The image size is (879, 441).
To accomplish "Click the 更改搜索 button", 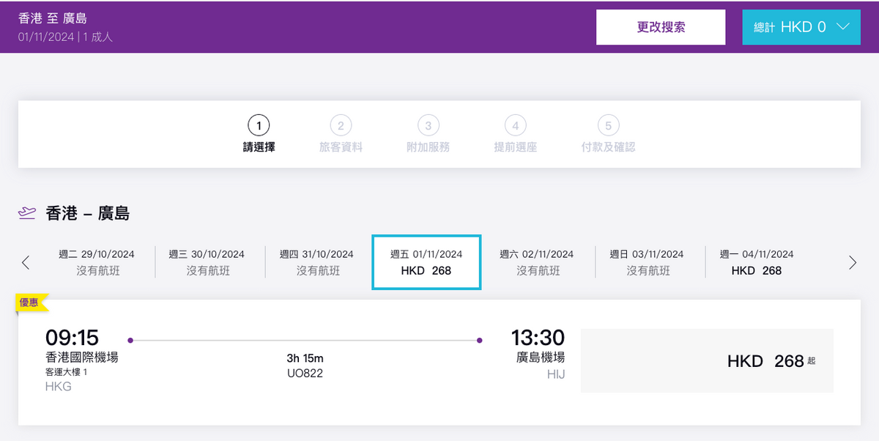I will [x=661, y=27].
